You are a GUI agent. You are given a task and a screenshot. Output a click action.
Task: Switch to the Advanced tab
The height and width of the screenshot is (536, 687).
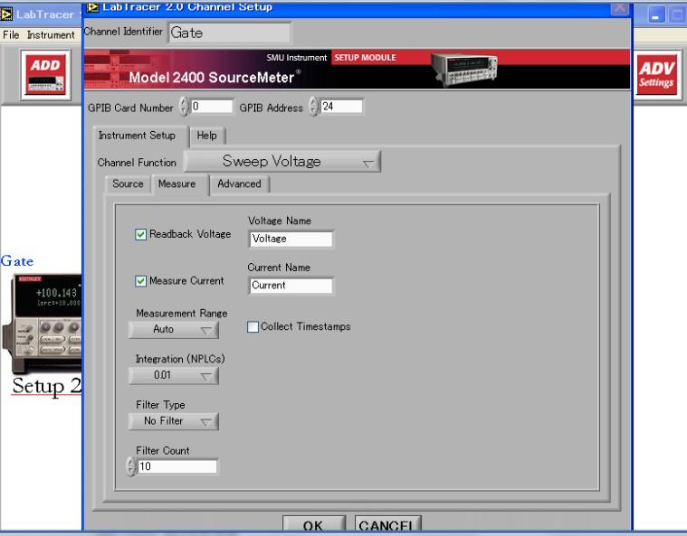pos(239,183)
